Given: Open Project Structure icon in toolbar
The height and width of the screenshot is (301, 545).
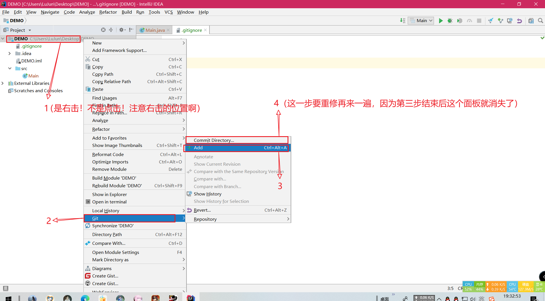Looking at the screenshot, I should pyautogui.click(x=531, y=20).
